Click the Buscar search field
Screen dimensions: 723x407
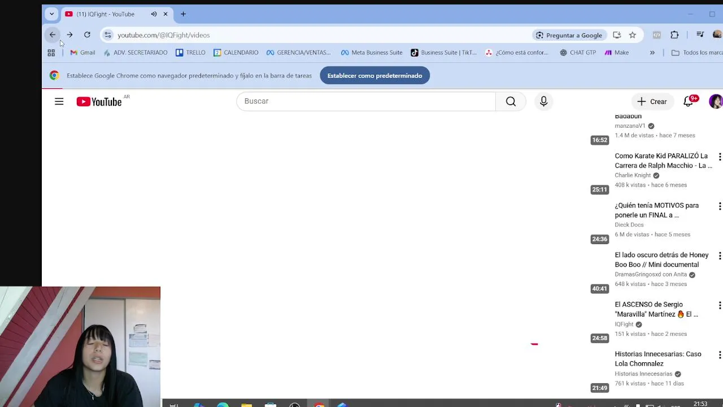tap(366, 101)
